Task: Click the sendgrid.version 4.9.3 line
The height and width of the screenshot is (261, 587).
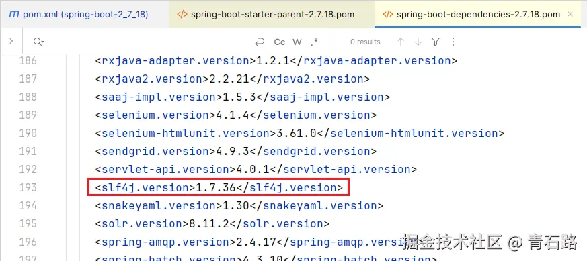Action: [x=236, y=151]
